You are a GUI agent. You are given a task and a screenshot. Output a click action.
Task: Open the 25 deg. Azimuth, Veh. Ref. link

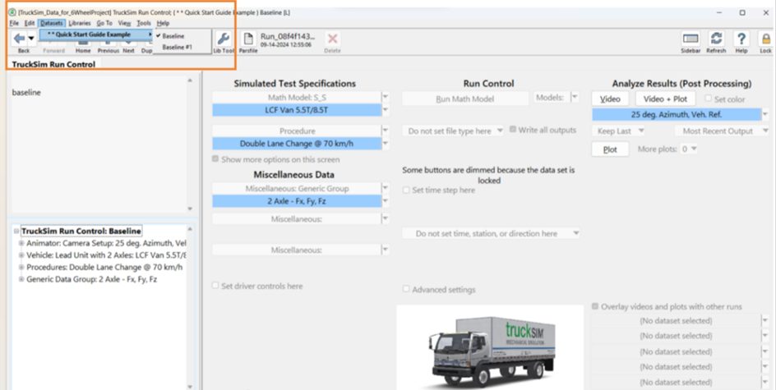(x=677, y=115)
